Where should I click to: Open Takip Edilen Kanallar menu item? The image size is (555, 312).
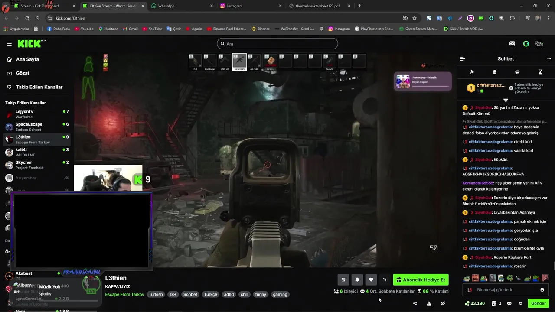point(39,87)
